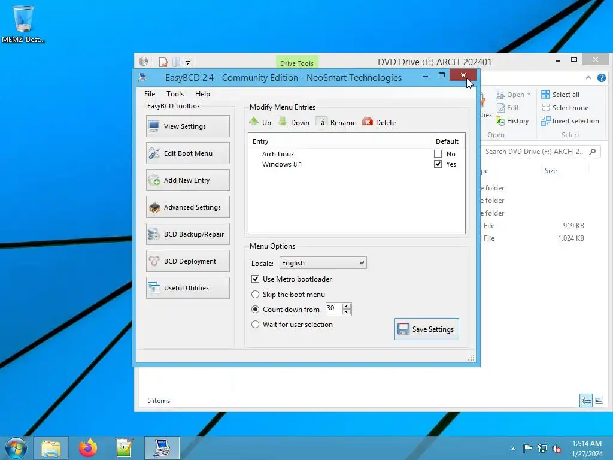Screen dimensions: 613x460
Task: Select the Windows 8.1 entry row
Action: (356, 164)
